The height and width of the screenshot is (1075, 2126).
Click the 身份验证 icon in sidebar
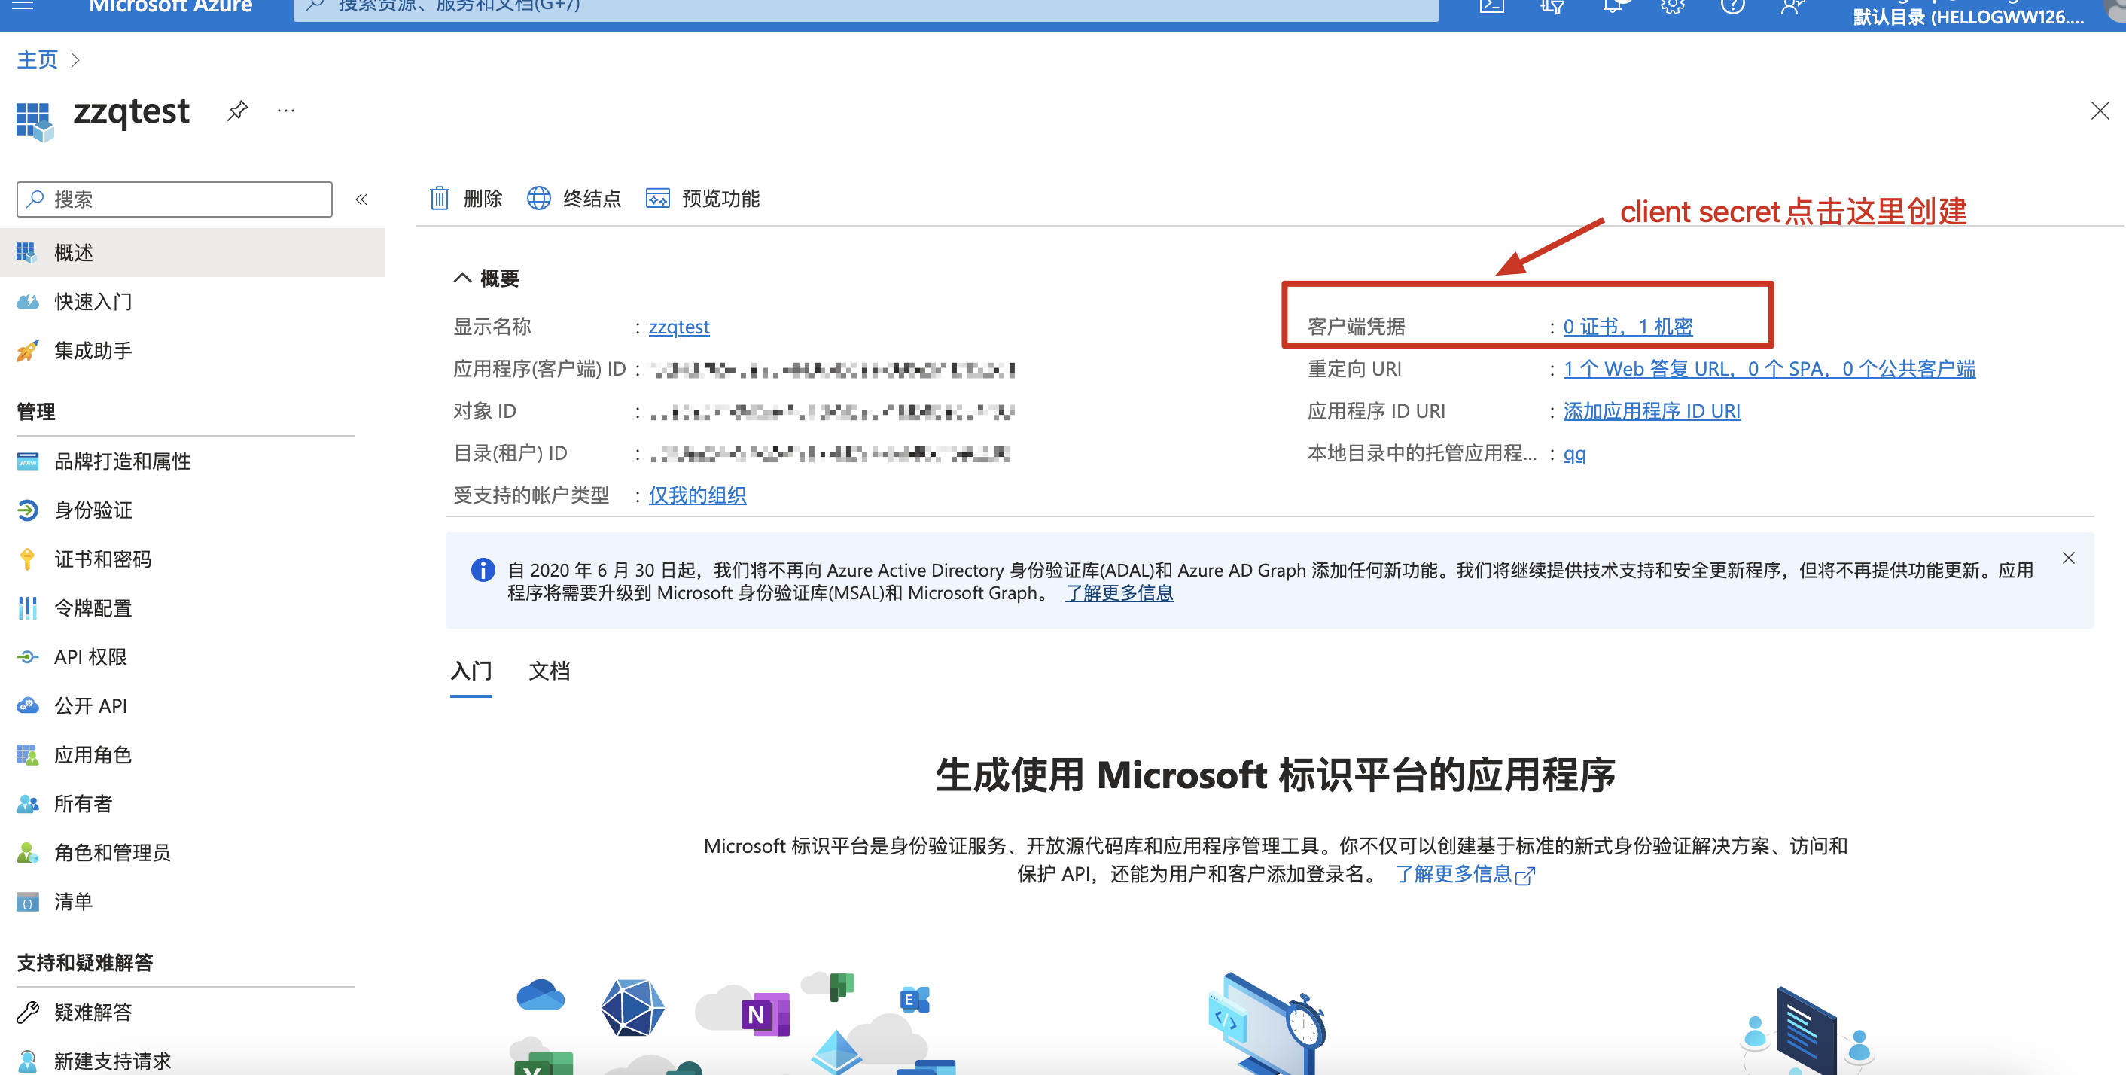[x=27, y=510]
